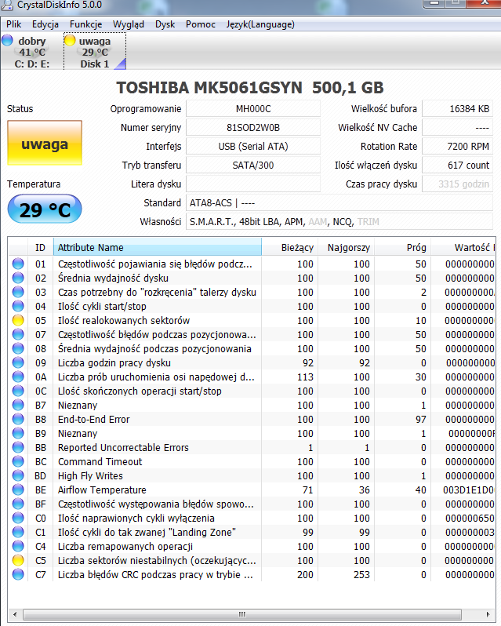501x626 pixels.
Task: Click the 16384 KB buffer size value
Action: (x=458, y=108)
